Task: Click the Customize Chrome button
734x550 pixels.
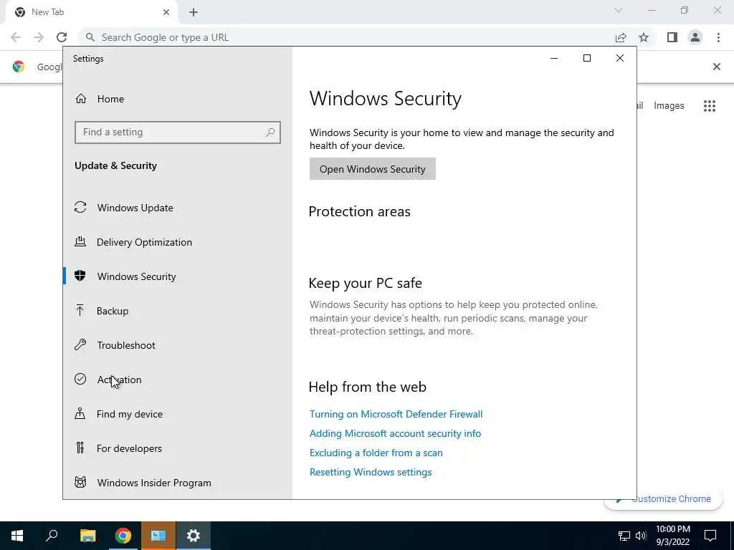Action: pyautogui.click(x=664, y=498)
